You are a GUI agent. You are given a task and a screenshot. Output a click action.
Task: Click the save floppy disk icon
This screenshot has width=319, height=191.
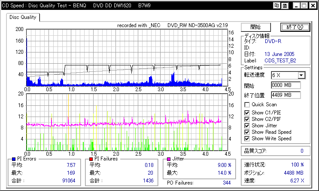click(x=285, y=6)
